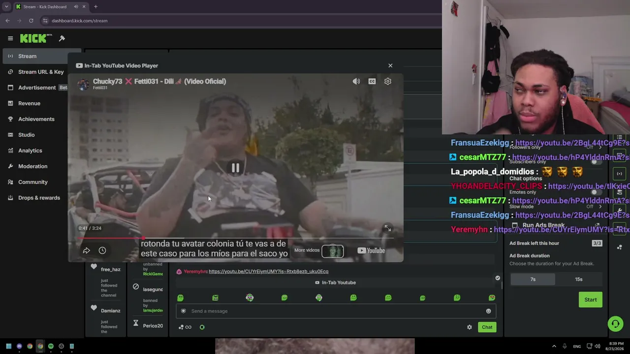Click the wrench icon beside Kick logo
This screenshot has height=354, width=630.
coord(62,38)
